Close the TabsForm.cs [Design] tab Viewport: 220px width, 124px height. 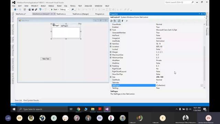[54, 14]
